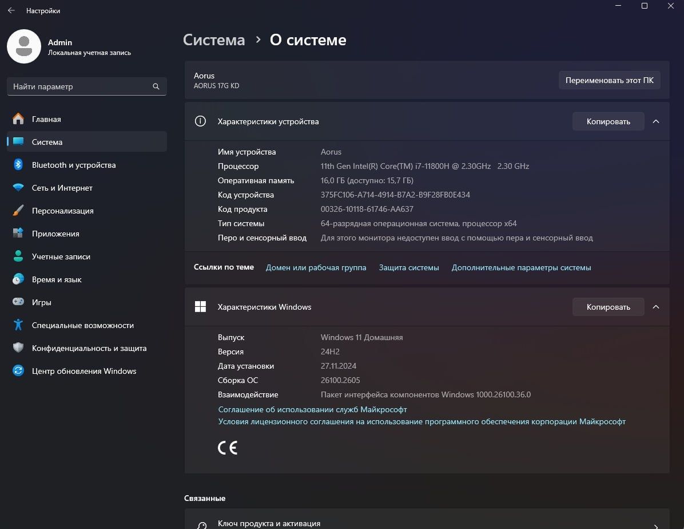Select the install date 27.11.2024

coord(339,366)
